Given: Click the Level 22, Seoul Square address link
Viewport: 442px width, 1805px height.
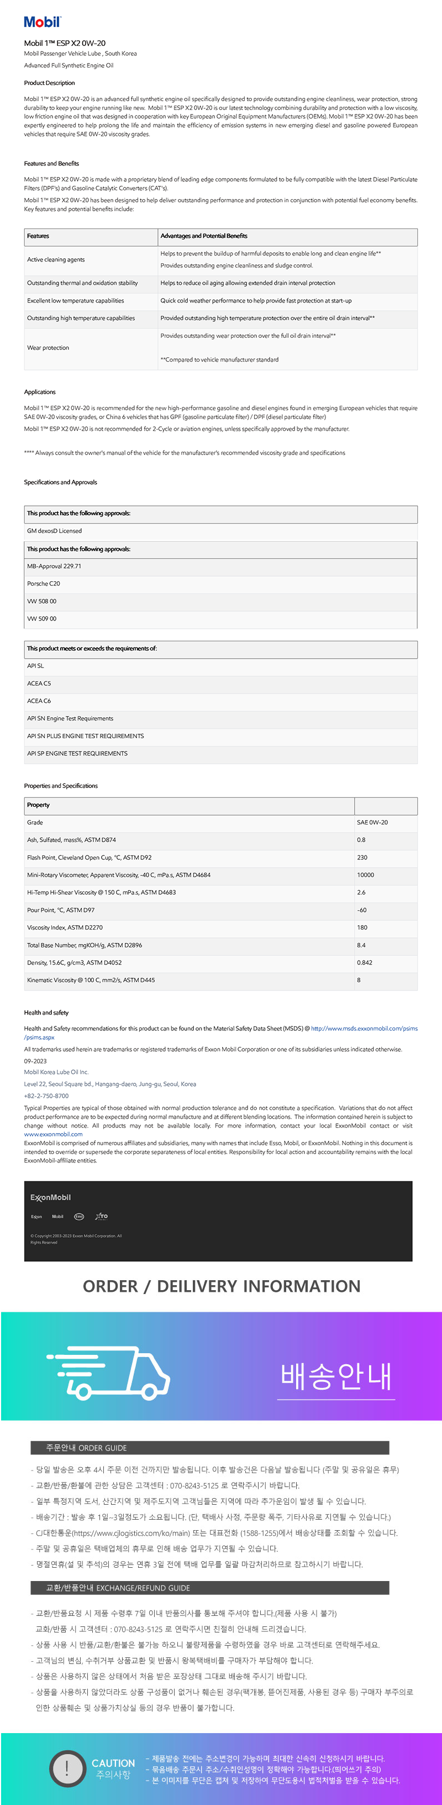Looking at the screenshot, I should 110,1084.
